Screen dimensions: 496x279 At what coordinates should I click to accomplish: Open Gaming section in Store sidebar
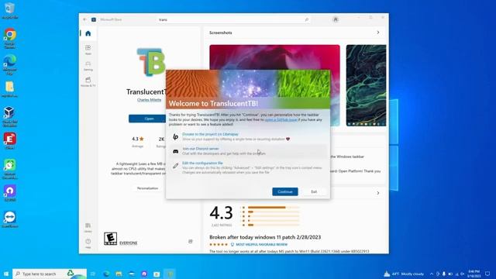88,66
